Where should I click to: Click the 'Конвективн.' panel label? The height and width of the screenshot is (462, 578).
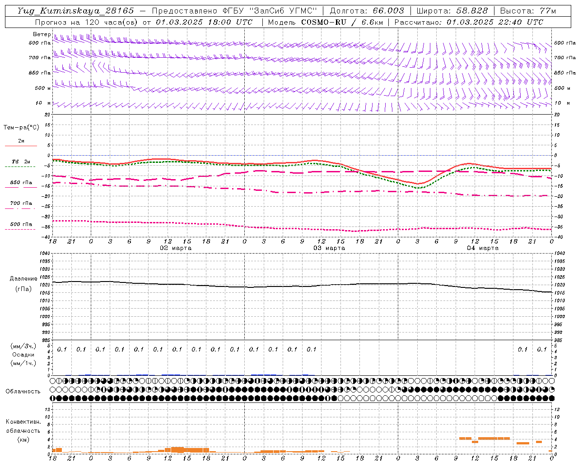point(23,422)
